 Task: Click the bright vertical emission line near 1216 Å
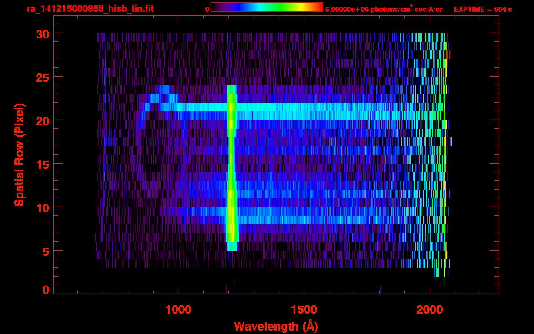[x=231, y=167]
